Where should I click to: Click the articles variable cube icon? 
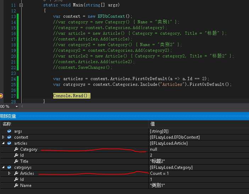pos(9,143)
